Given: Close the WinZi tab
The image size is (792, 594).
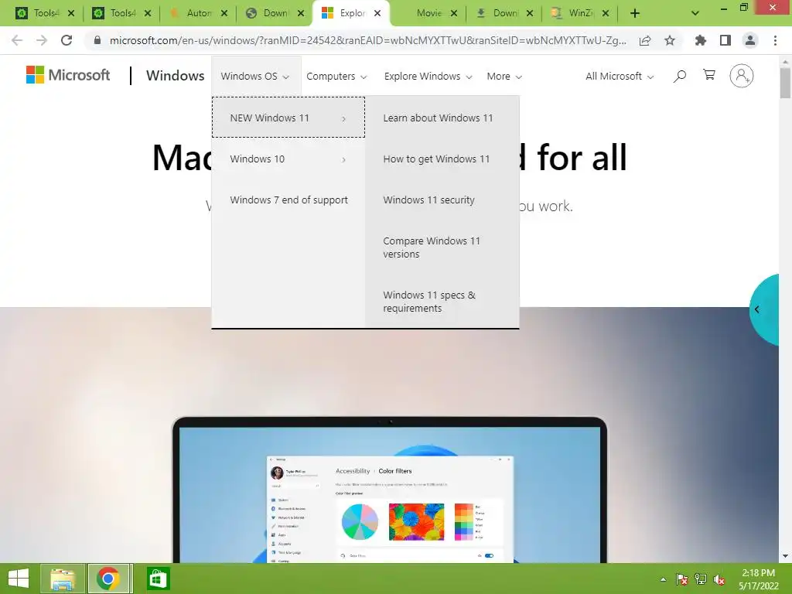Looking at the screenshot, I should [606, 13].
